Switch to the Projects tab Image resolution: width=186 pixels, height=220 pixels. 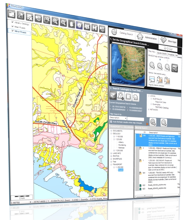click(171, 55)
